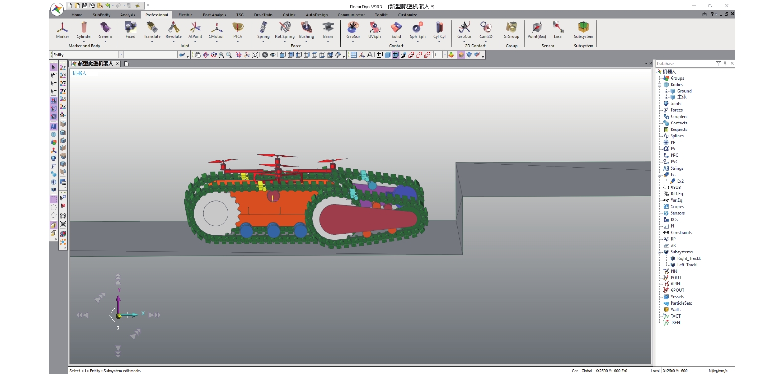Screen dimensions: 784x376
Task: Pin the Database panel
Action: 725,63
